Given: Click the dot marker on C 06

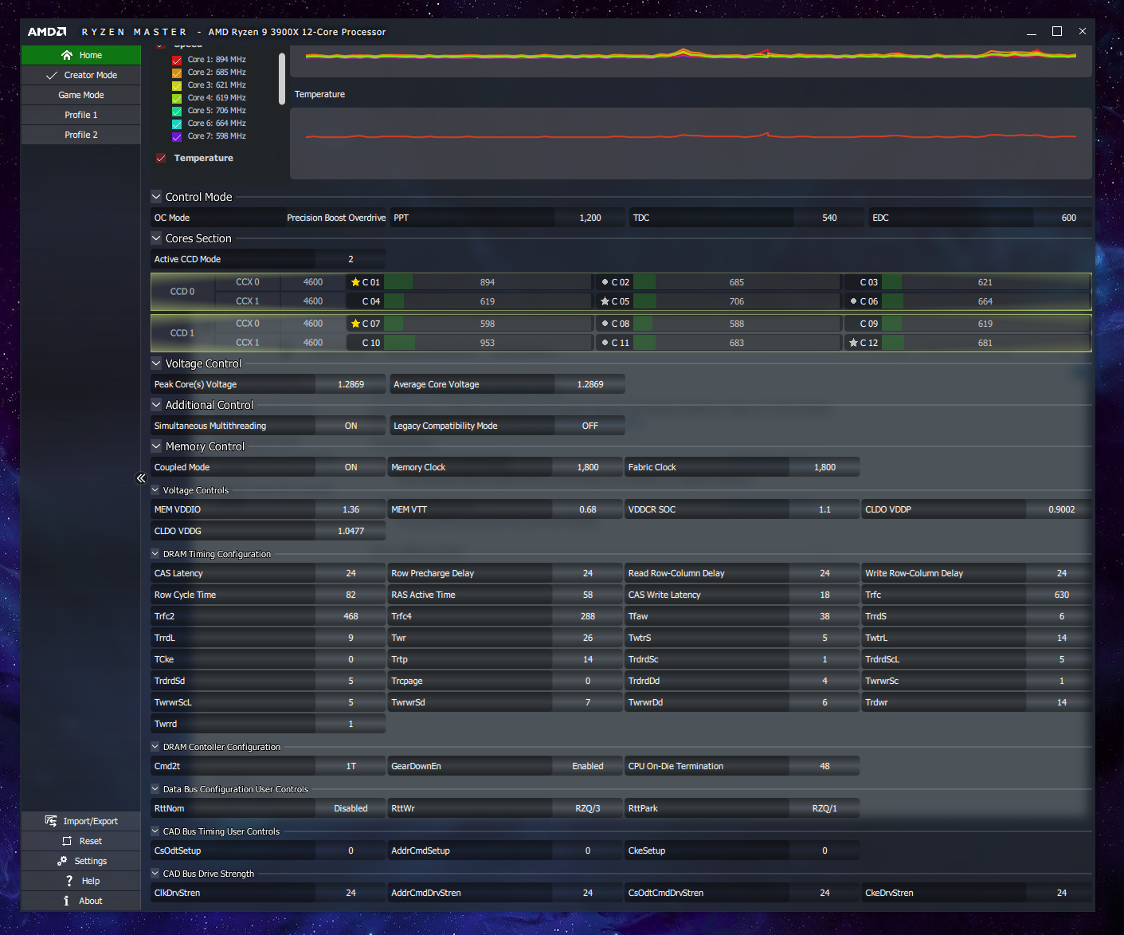Looking at the screenshot, I should pyautogui.click(x=853, y=301).
